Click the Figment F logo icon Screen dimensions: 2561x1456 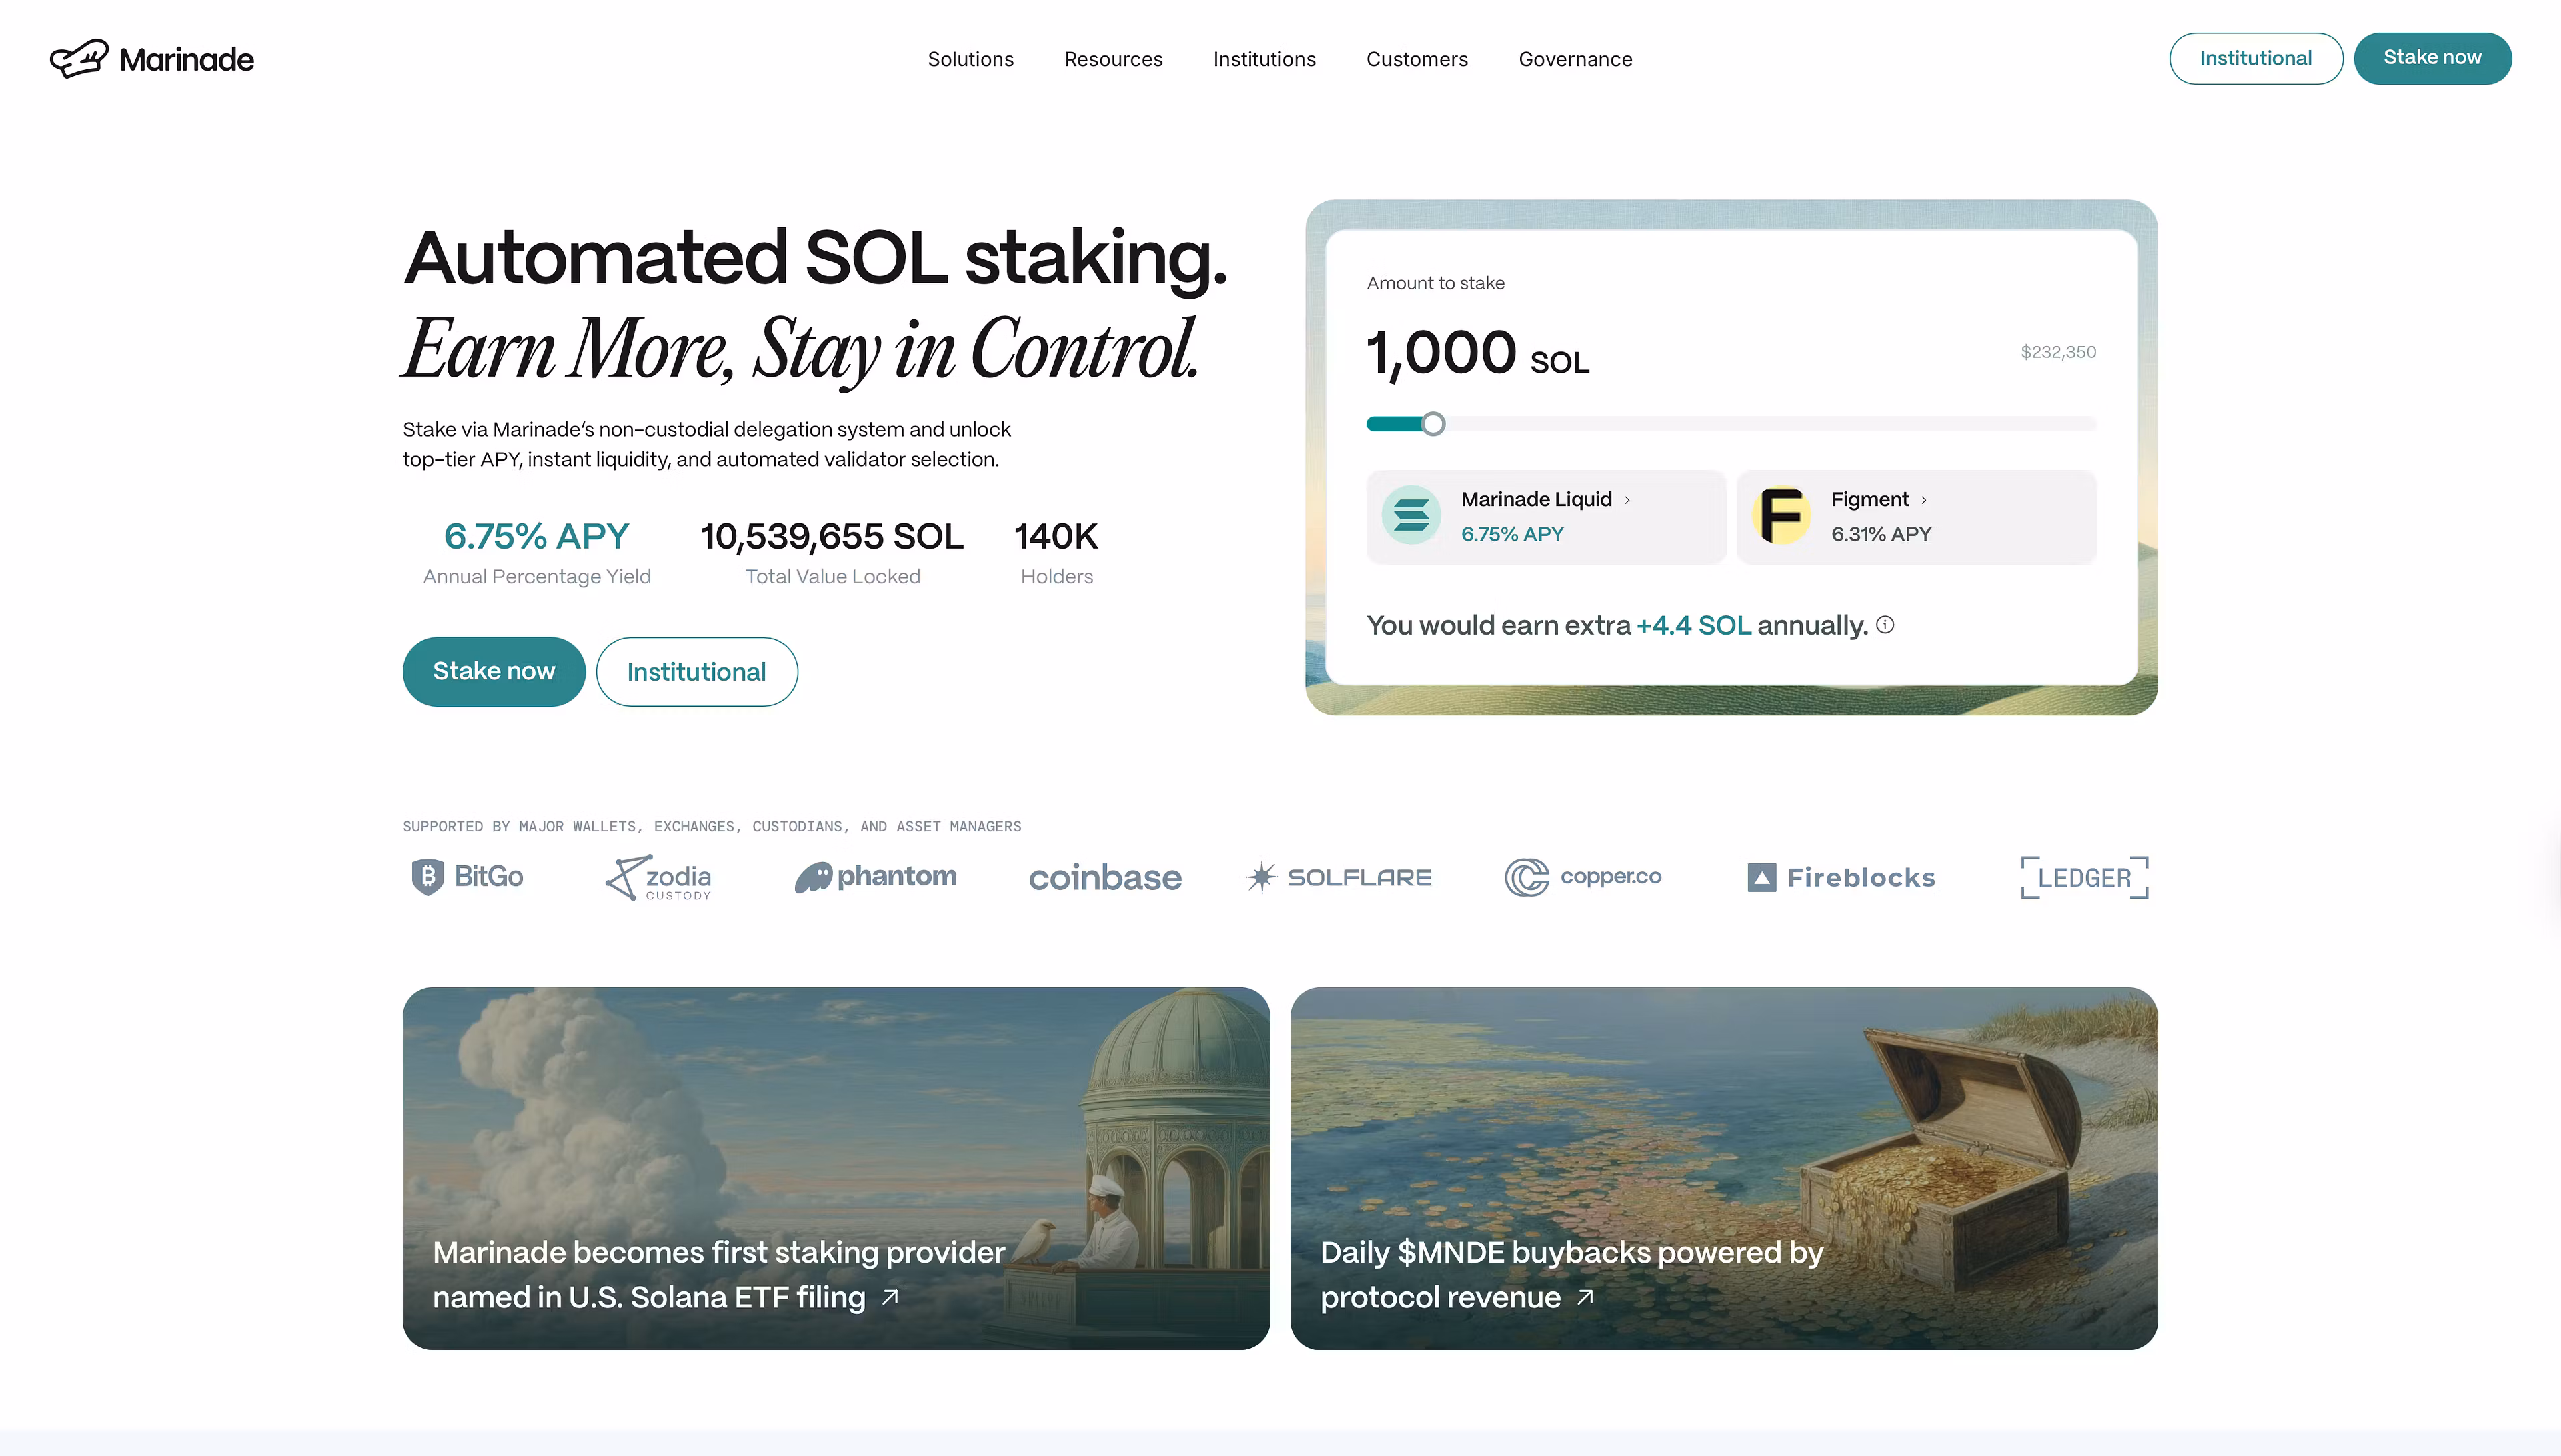[1781, 515]
